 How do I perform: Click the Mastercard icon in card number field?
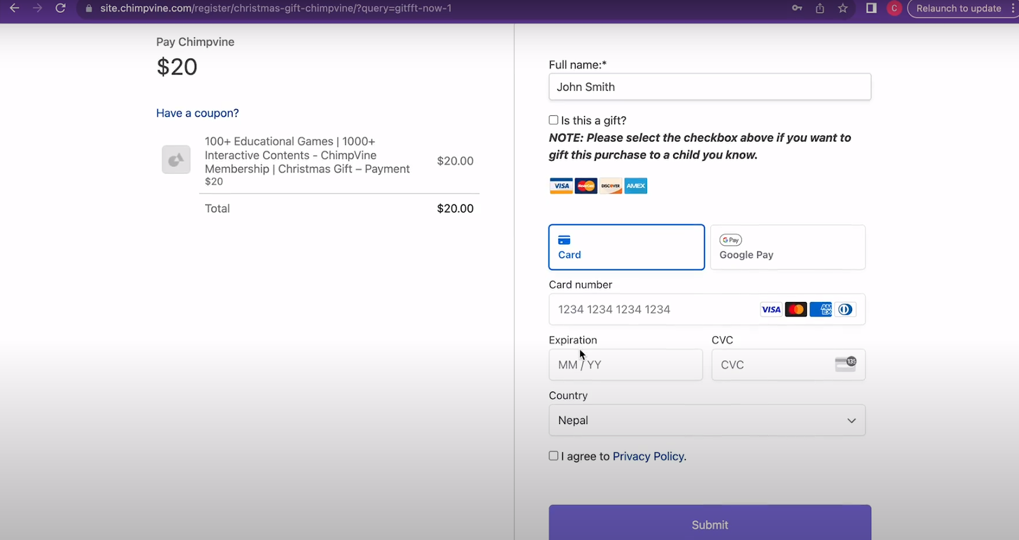(796, 309)
